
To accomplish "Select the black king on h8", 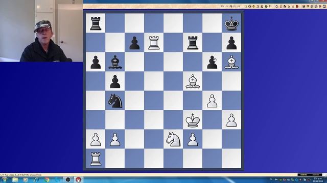I will [x=231, y=24].
